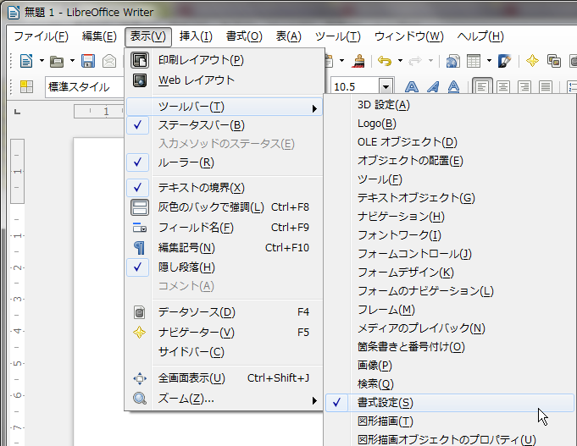Choose 画像(P) toolbar
Image resolution: width=577 pixels, height=446 pixels.
point(450,365)
